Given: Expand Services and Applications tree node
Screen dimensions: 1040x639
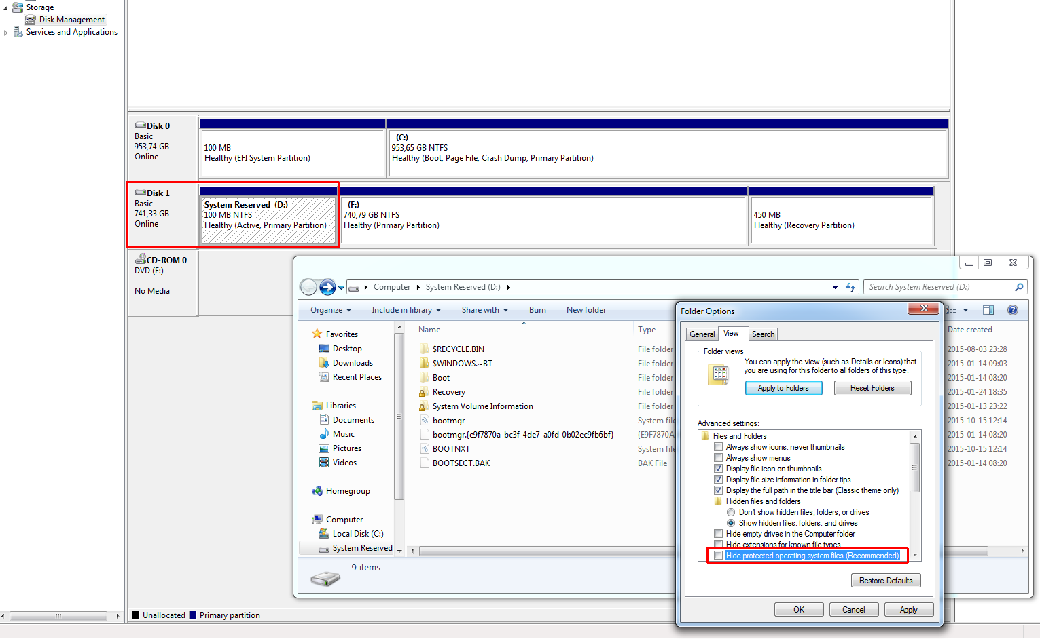Looking at the screenshot, I should coord(6,33).
